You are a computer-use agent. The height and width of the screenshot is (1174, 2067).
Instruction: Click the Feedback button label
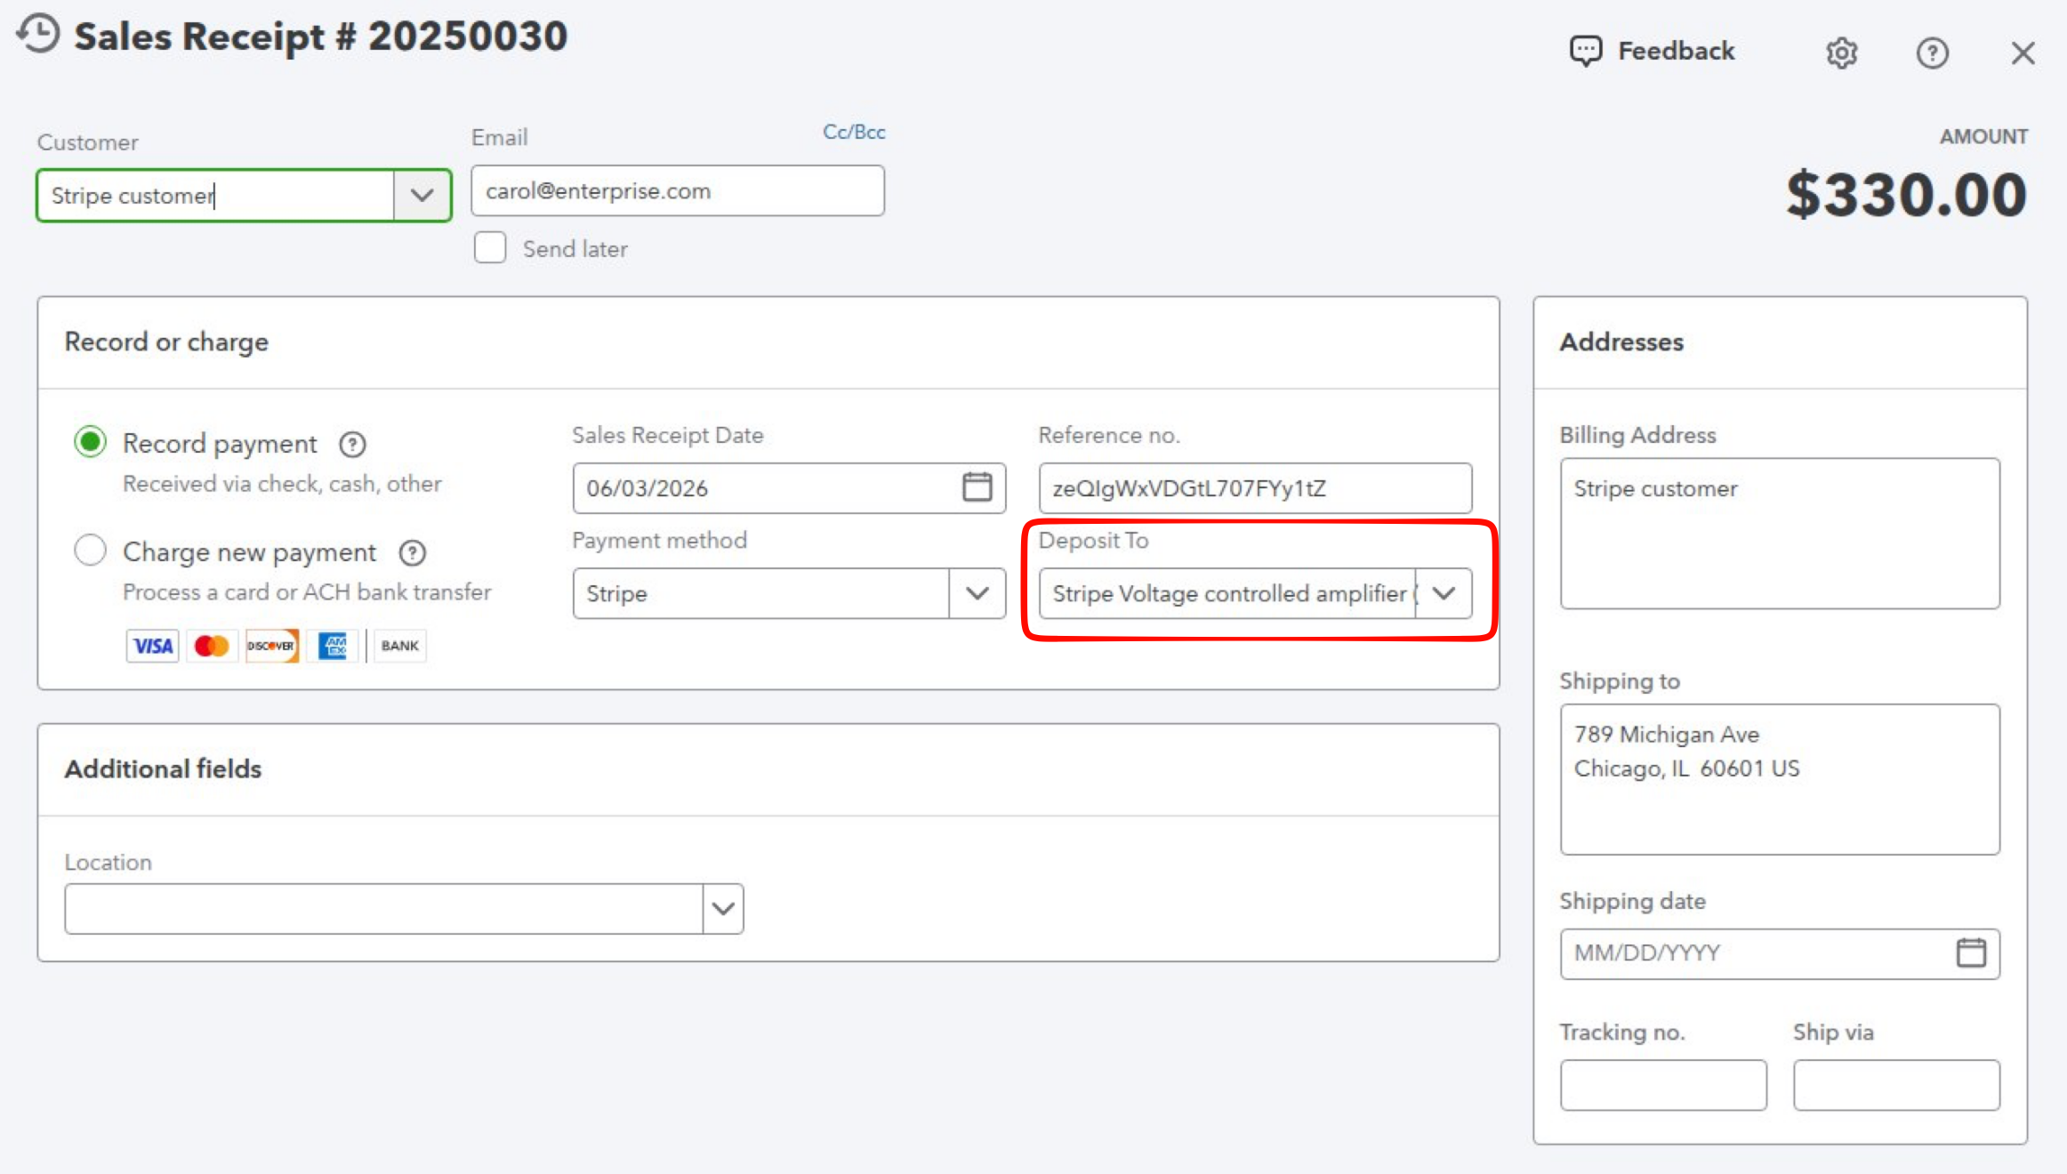(1676, 51)
